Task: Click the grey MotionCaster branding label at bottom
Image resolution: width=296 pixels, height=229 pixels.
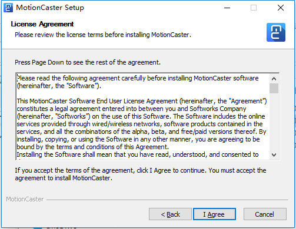Action: pyautogui.click(x=25, y=199)
